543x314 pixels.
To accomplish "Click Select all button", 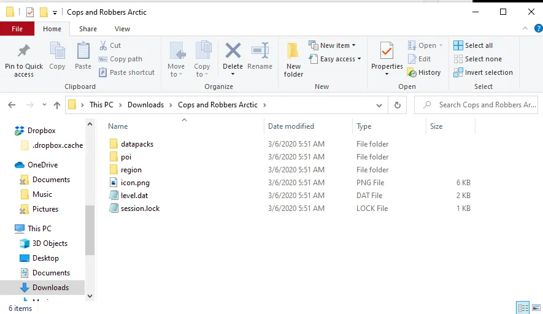I will [473, 45].
